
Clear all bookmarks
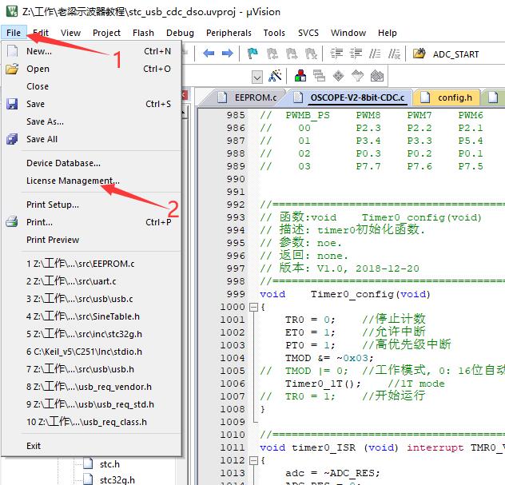[x=311, y=54]
